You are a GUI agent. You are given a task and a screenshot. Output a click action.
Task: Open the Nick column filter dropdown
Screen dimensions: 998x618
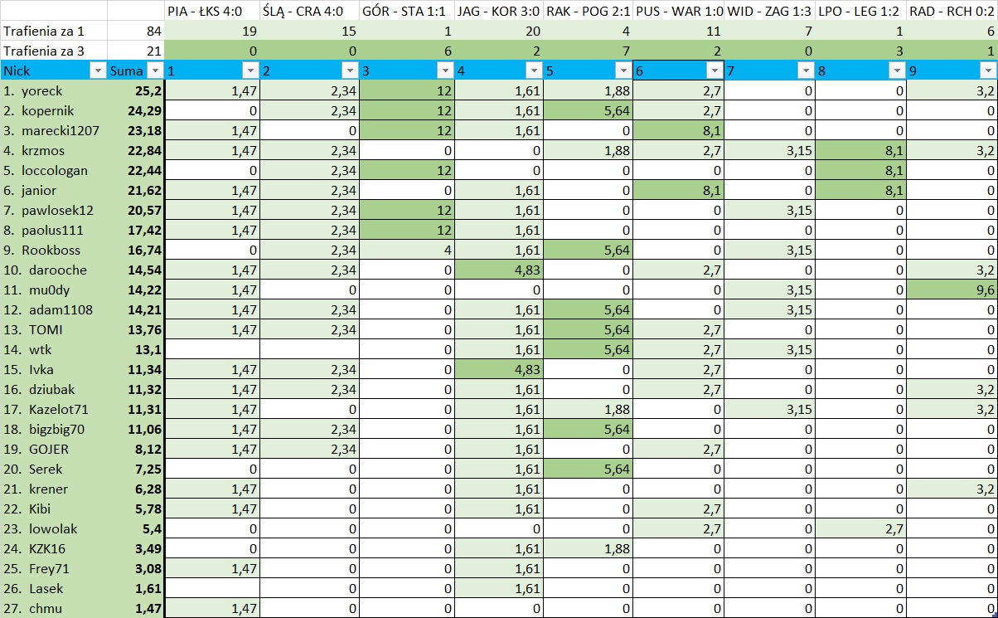click(97, 71)
